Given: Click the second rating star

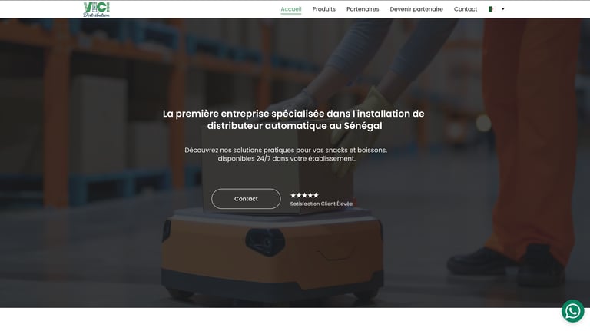Looking at the screenshot, I should pyautogui.click(x=299, y=195).
